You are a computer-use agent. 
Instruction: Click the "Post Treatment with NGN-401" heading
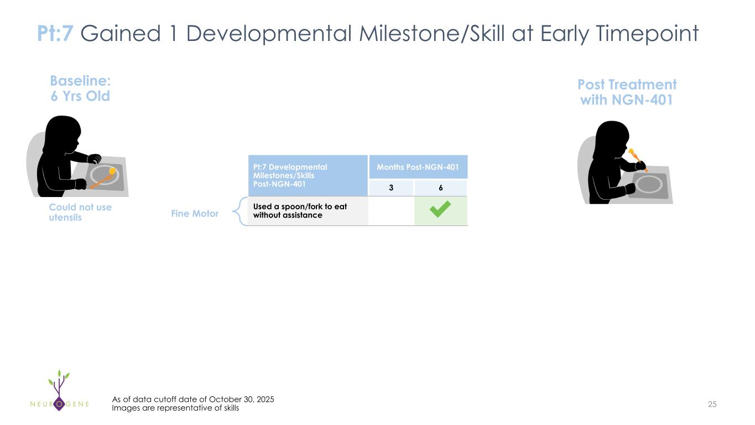coord(627,92)
